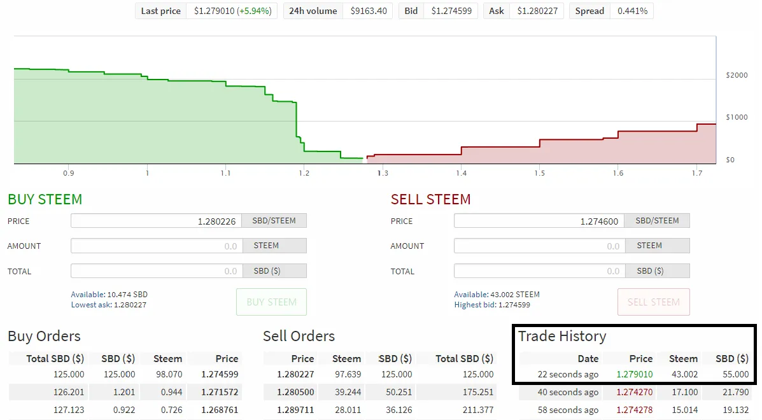762x420 pixels.
Task: Click Total SBD ($) header in Buy Orders
Action: [55, 358]
